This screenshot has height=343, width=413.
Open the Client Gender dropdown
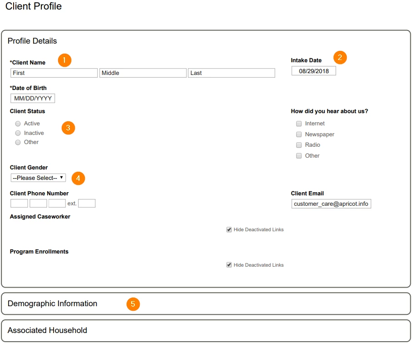pos(38,178)
